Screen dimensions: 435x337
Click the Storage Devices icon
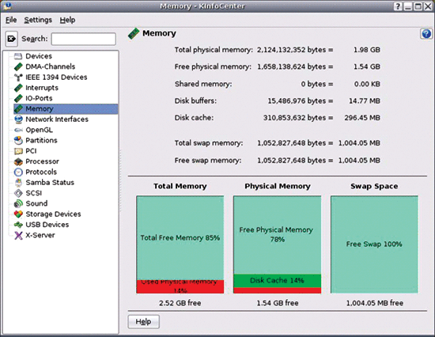(x=18, y=214)
